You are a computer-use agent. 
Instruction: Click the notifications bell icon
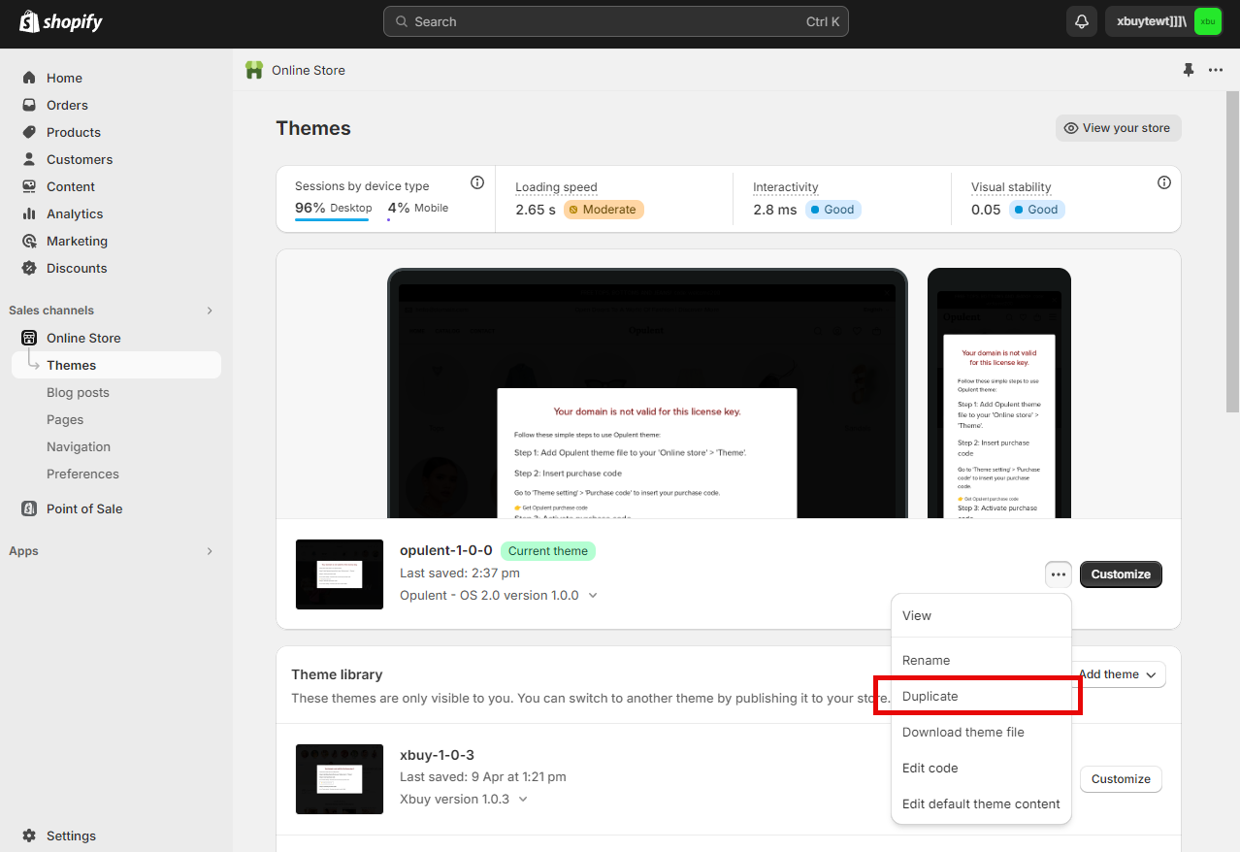click(1081, 21)
